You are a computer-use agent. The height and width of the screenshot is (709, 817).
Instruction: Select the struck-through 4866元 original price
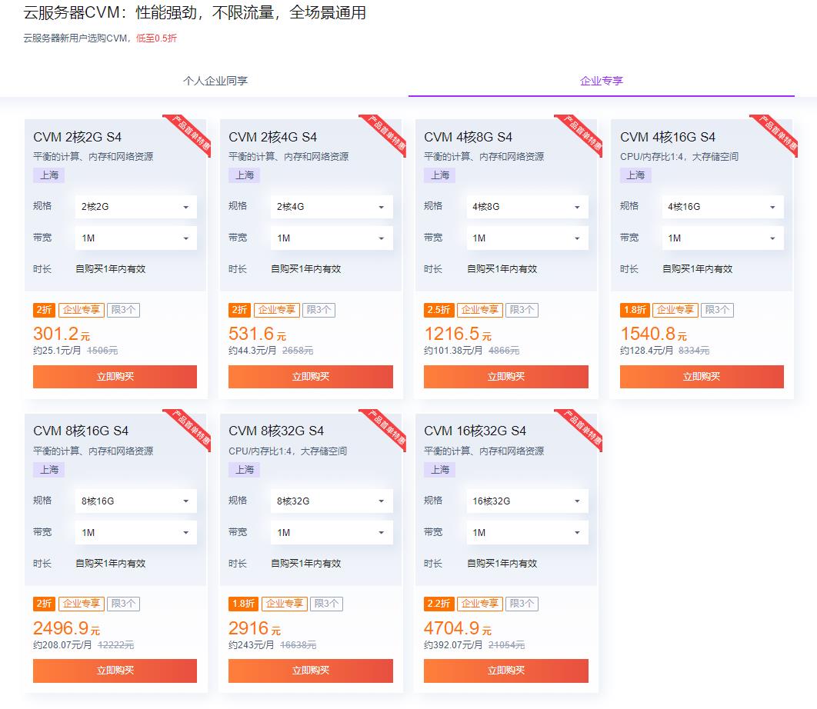click(504, 351)
